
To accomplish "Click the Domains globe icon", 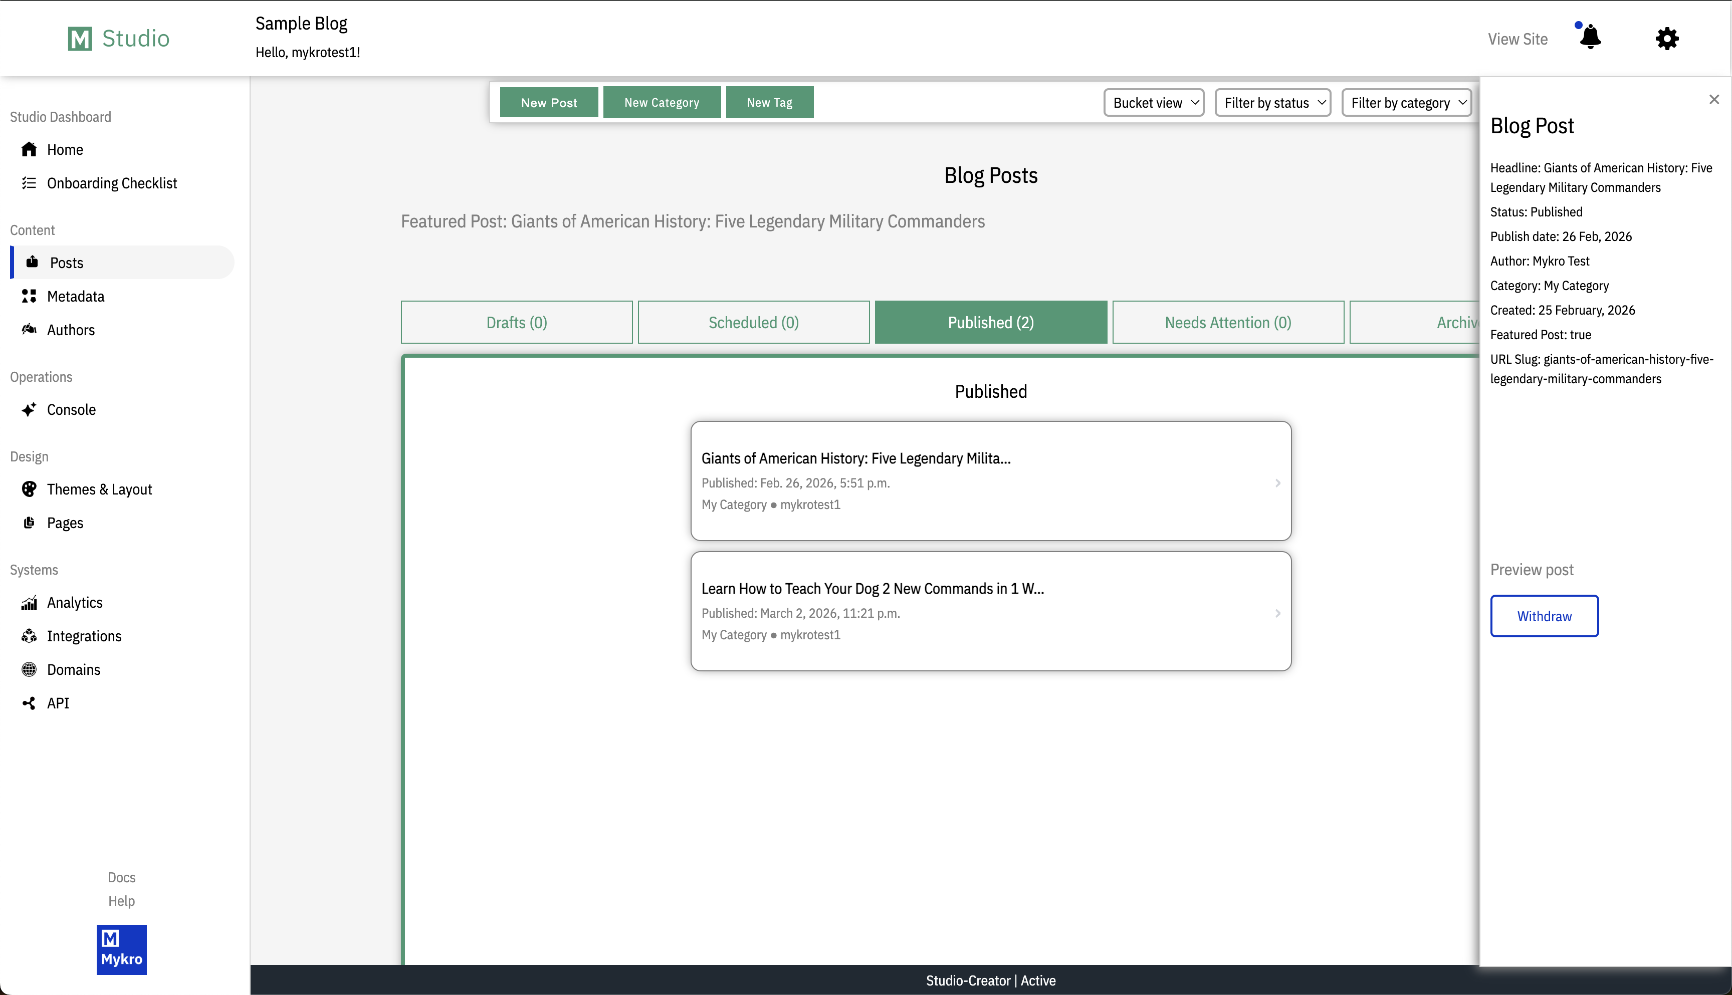I will (29, 670).
